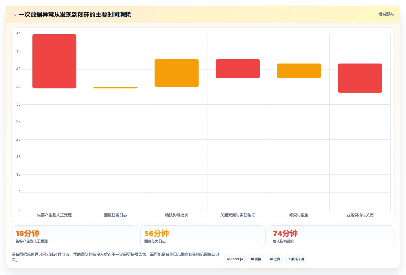
Task: Select the orange bar for 确认影响批次
Action: [177, 73]
